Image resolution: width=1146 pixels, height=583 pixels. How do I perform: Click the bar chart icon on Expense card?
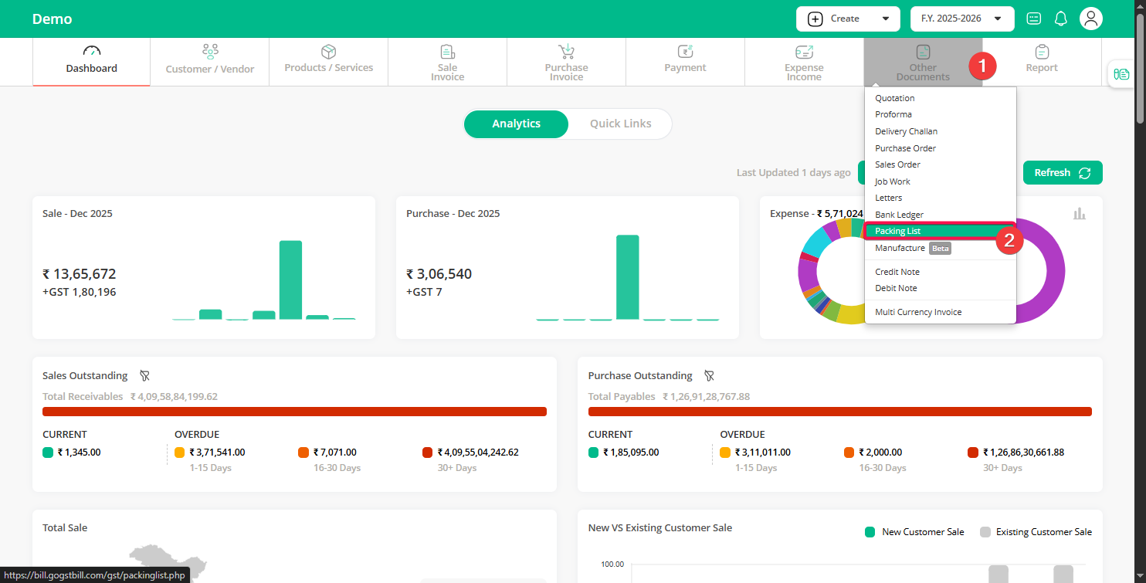[x=1079, y=214]
